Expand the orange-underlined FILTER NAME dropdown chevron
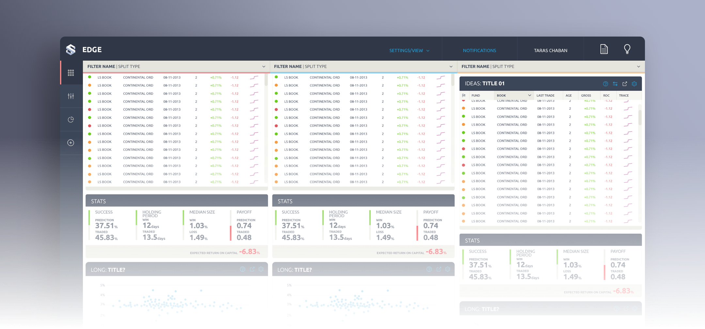 click(x=638, y=67)
